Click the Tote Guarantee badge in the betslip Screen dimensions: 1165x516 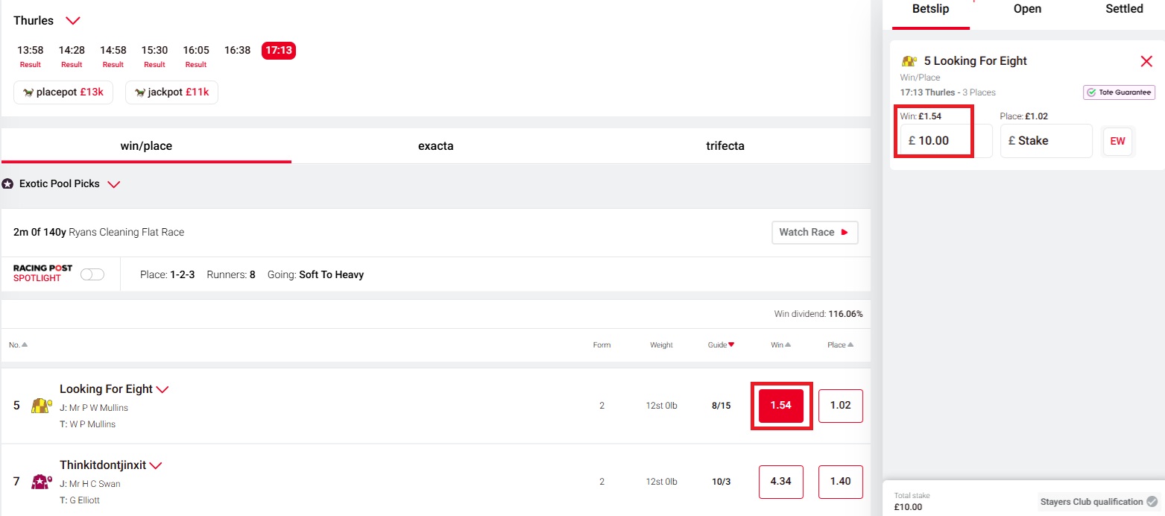1119,92
